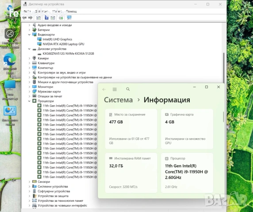Click the Монитори display icon
Image resolution: width=253 pixels, height=212 pixels.
[34, 87]
